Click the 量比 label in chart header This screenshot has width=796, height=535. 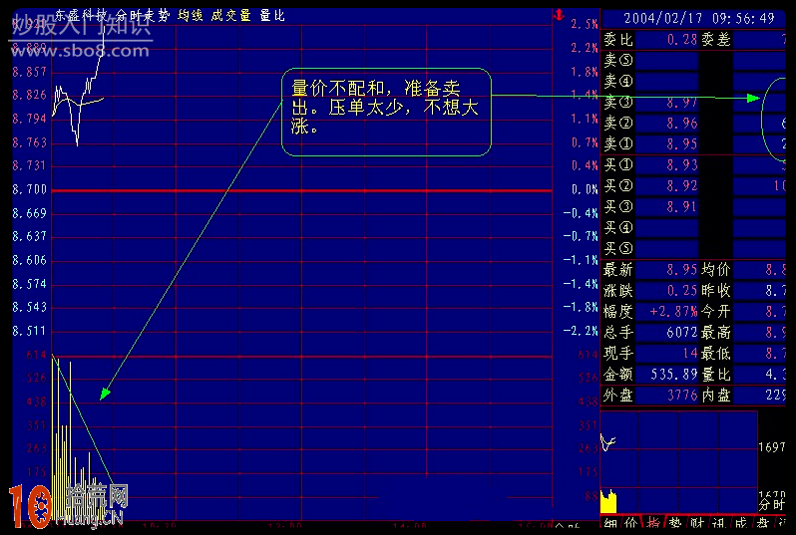pos(271,16)
